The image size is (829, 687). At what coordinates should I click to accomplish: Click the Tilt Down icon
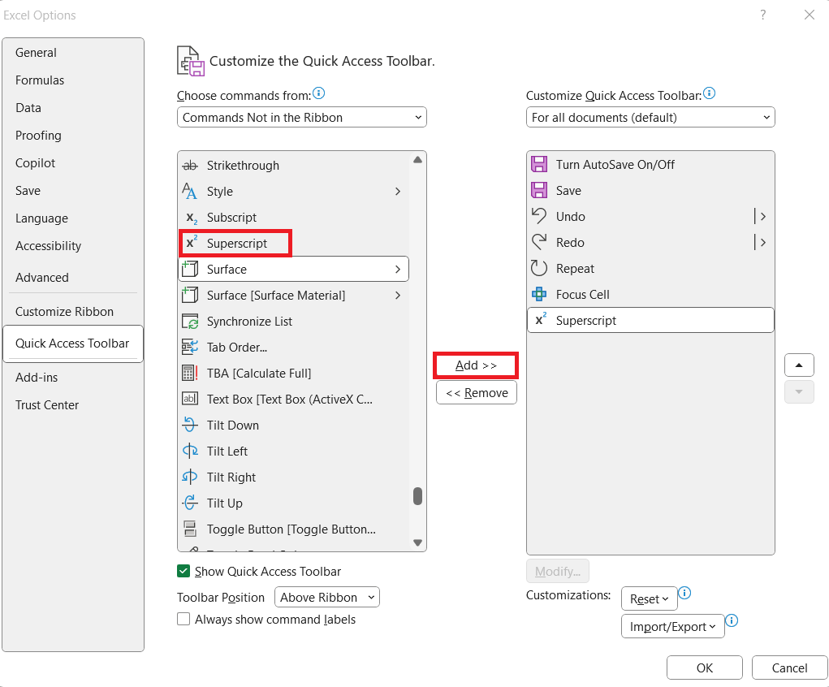190,425
